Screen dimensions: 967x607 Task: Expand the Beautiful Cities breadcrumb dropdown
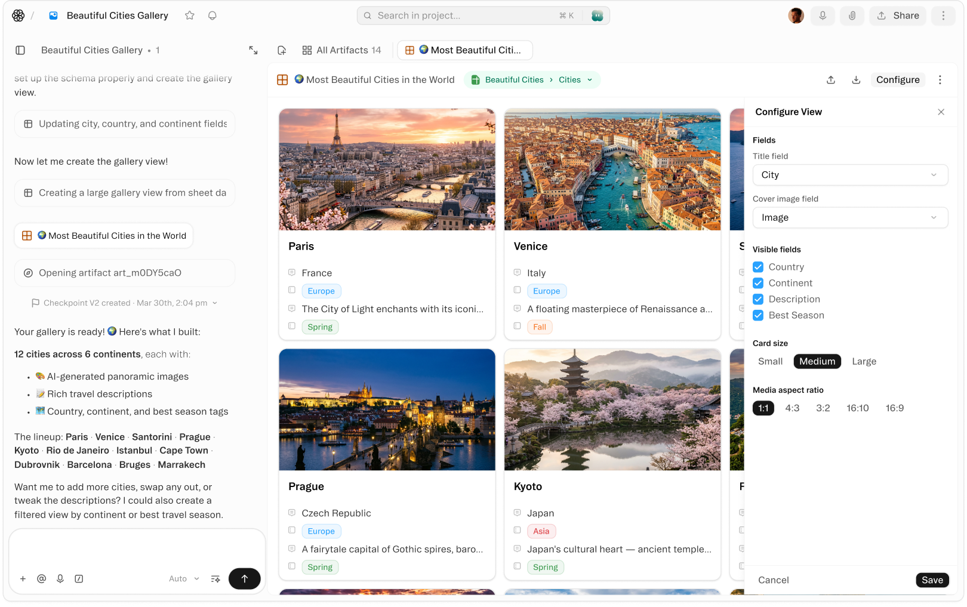point(590,80)
